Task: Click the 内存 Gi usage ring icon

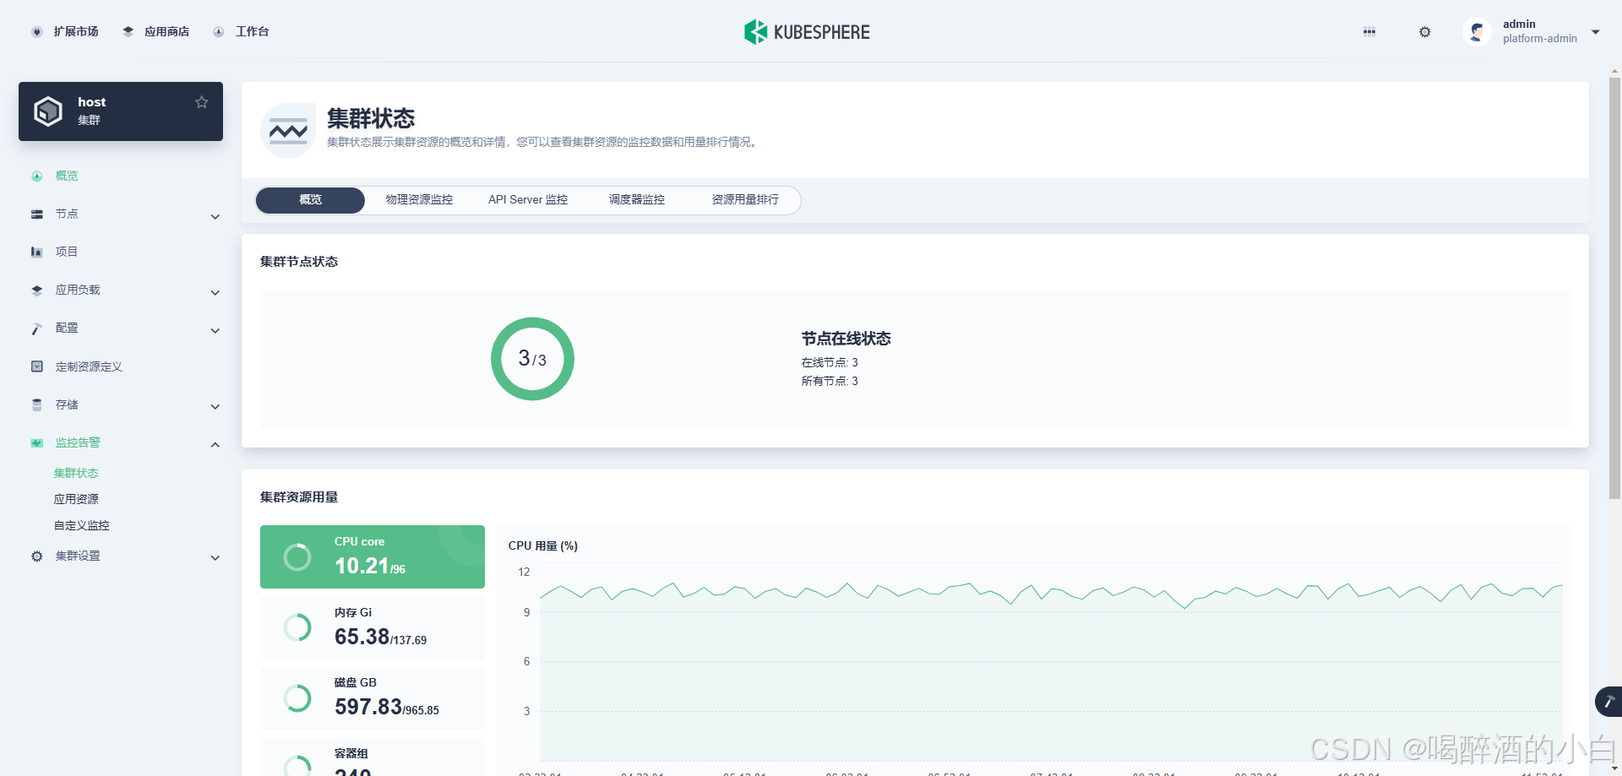Action: [297, 627]
